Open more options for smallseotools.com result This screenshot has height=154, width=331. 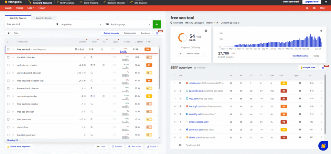[321, 122]
